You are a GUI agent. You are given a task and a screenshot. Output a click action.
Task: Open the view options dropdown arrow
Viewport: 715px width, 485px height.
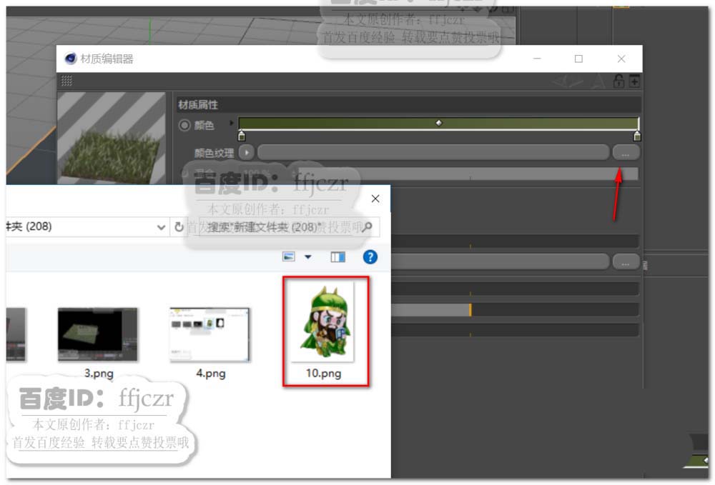[x=307, y=257]
